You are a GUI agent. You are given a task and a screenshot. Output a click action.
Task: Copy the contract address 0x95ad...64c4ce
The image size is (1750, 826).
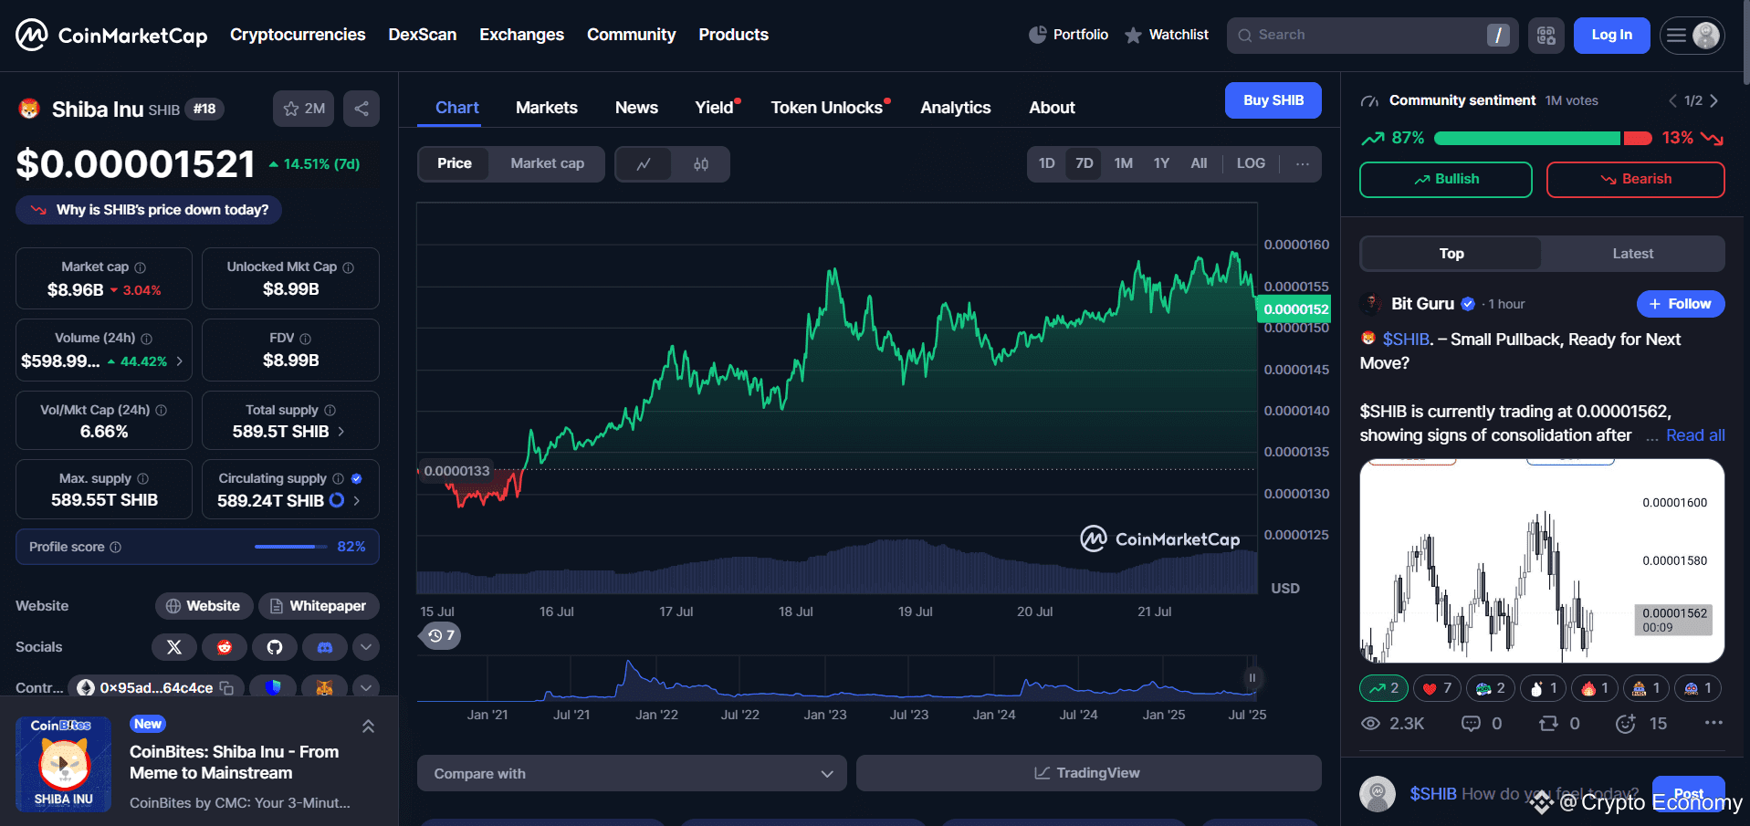(x=227, y=687)
